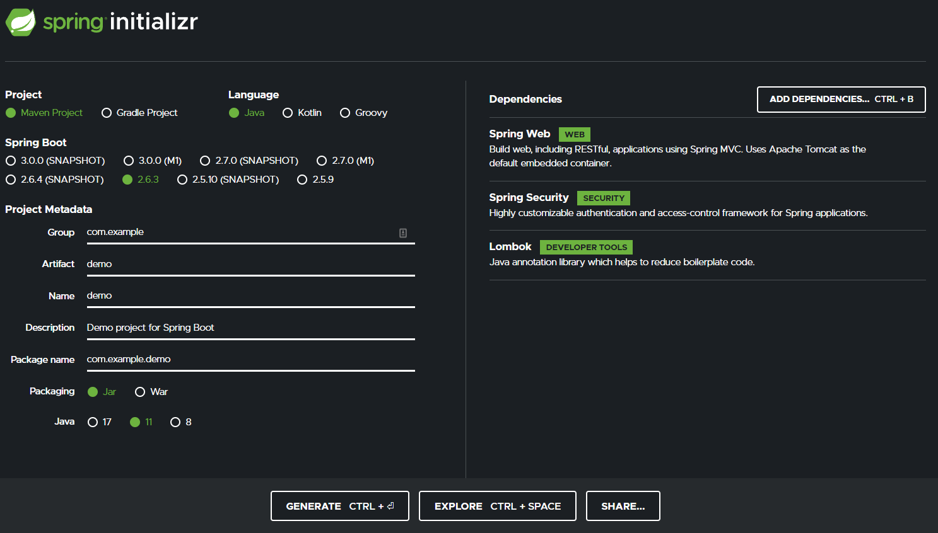Click the Project heading
Screen dimensions: 938x533
23,95
